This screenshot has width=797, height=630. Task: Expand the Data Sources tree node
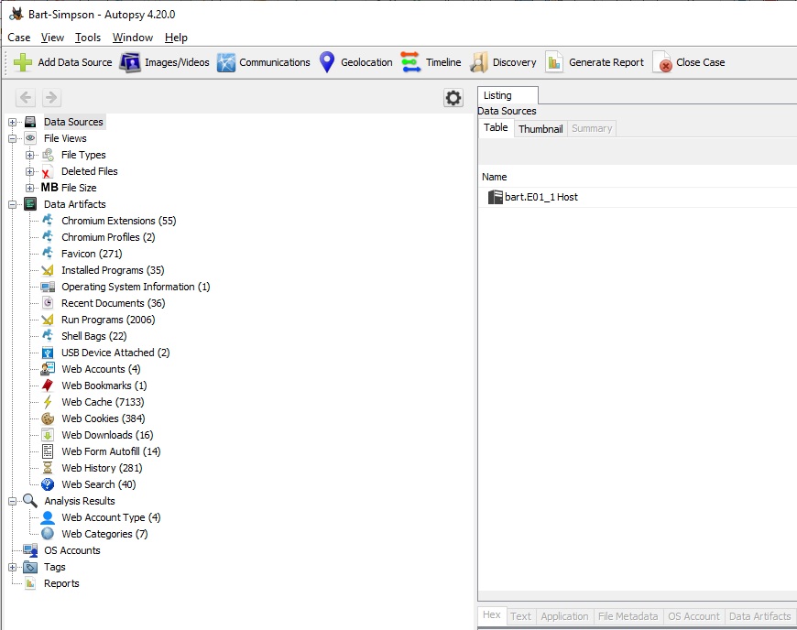pos(13,122)
